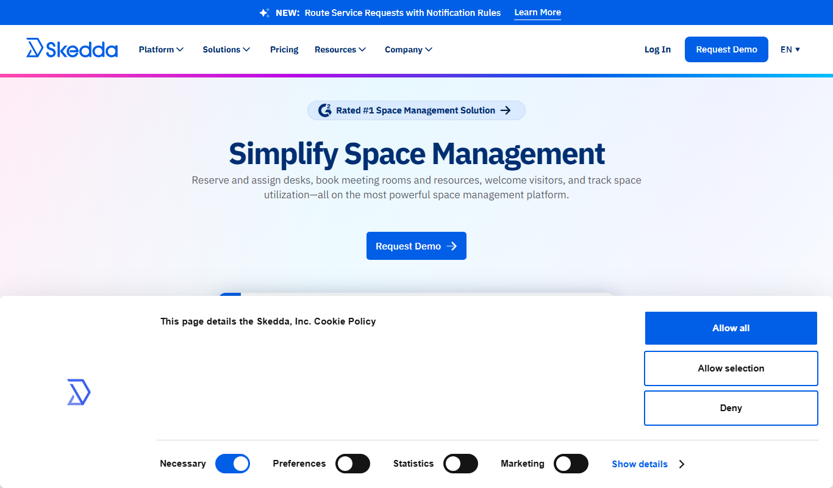Image resolution: width=833 pixels, height=488 pixels.
Task: Expand the Company menu
Action: 409,49
